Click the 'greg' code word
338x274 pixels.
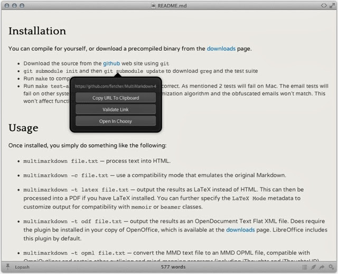pos(206,71)
